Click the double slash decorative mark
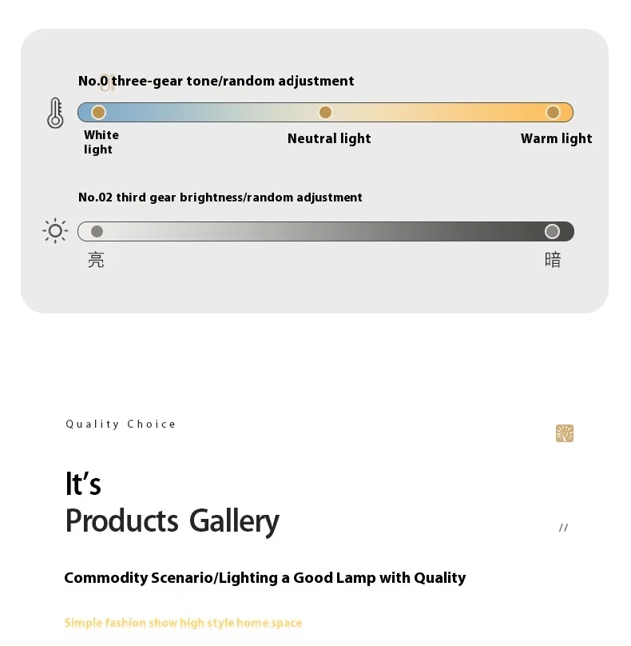The width and height of the screenshot is (631, 646). click(563, 528)
